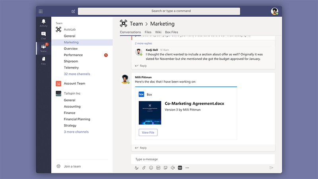This screenshot has height=179, width=318.
Task: Click the Meet now video icon
Action: [173, 168]
